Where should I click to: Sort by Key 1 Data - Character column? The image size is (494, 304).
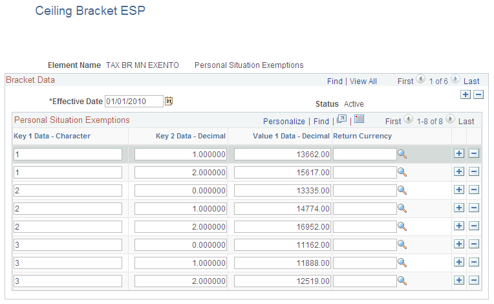coord(52,136)
